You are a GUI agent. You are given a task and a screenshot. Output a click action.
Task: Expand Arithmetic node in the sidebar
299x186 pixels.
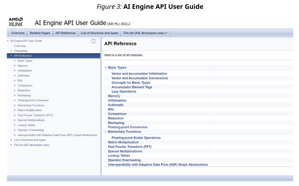[15, 76]
